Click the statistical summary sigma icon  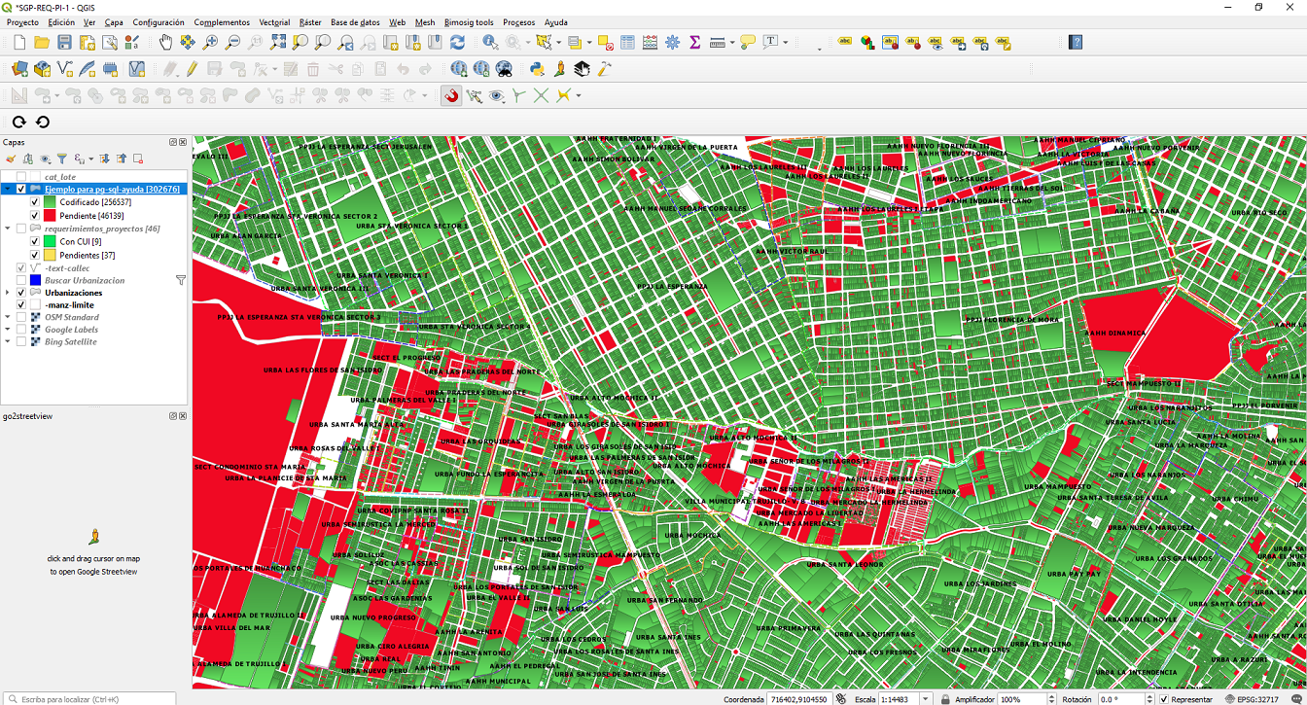click(694, 42)
